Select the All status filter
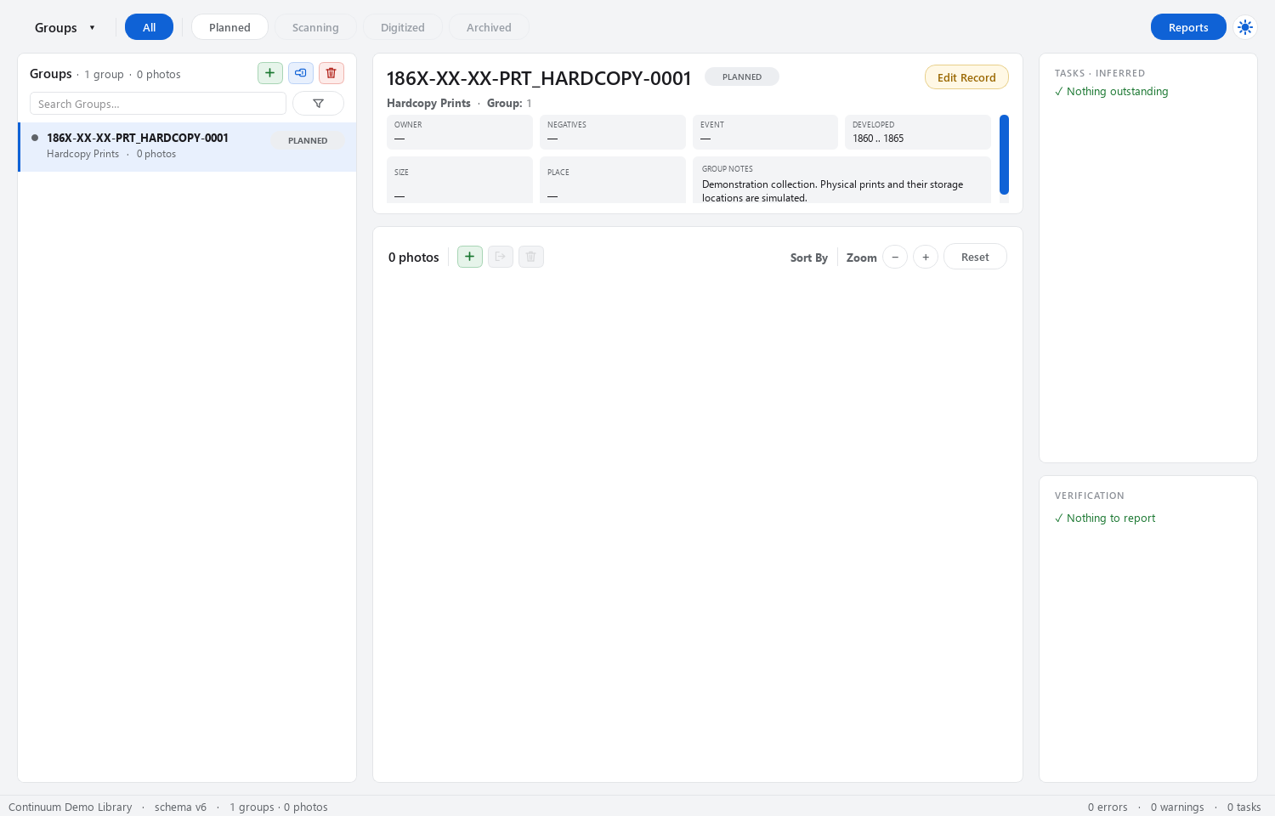Screen dimensions: 1275x816 coord(149,27)
